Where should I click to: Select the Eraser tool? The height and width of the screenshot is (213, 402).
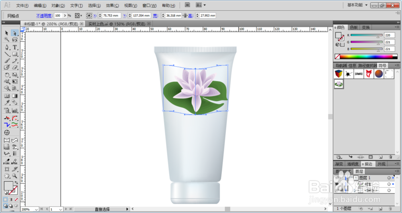(x=14, y=67)
